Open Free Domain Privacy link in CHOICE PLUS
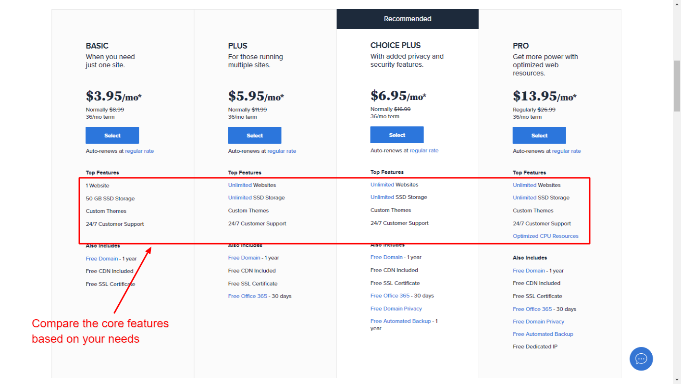Image resolution: width=681 pixels, height=384 pixels. [396, 309]
